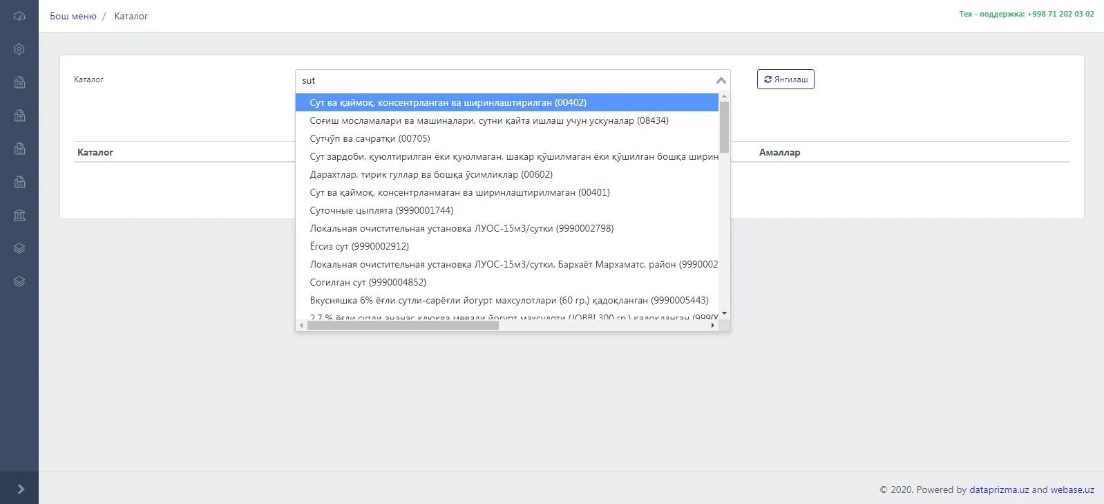The image size is (1104, 504).
Task: Select 'Согилган сут (9990004852)' option
Action: coord(507,282)
